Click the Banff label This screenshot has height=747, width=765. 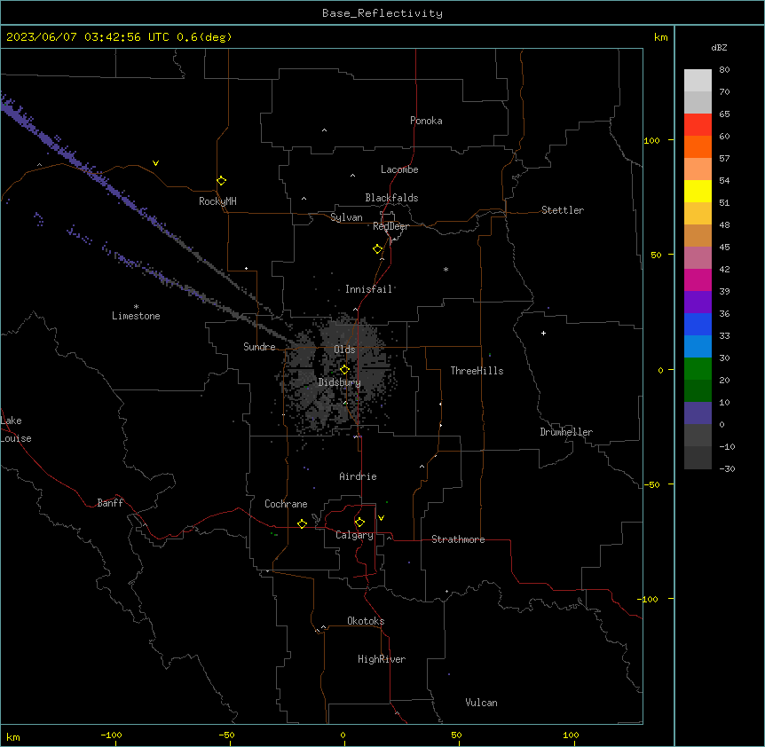110,503
